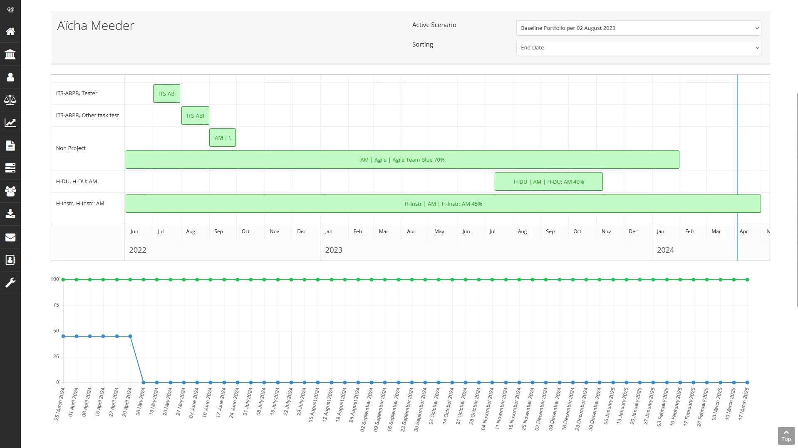
Task: Open the wrench settings icon
Action: coord(10,283)
